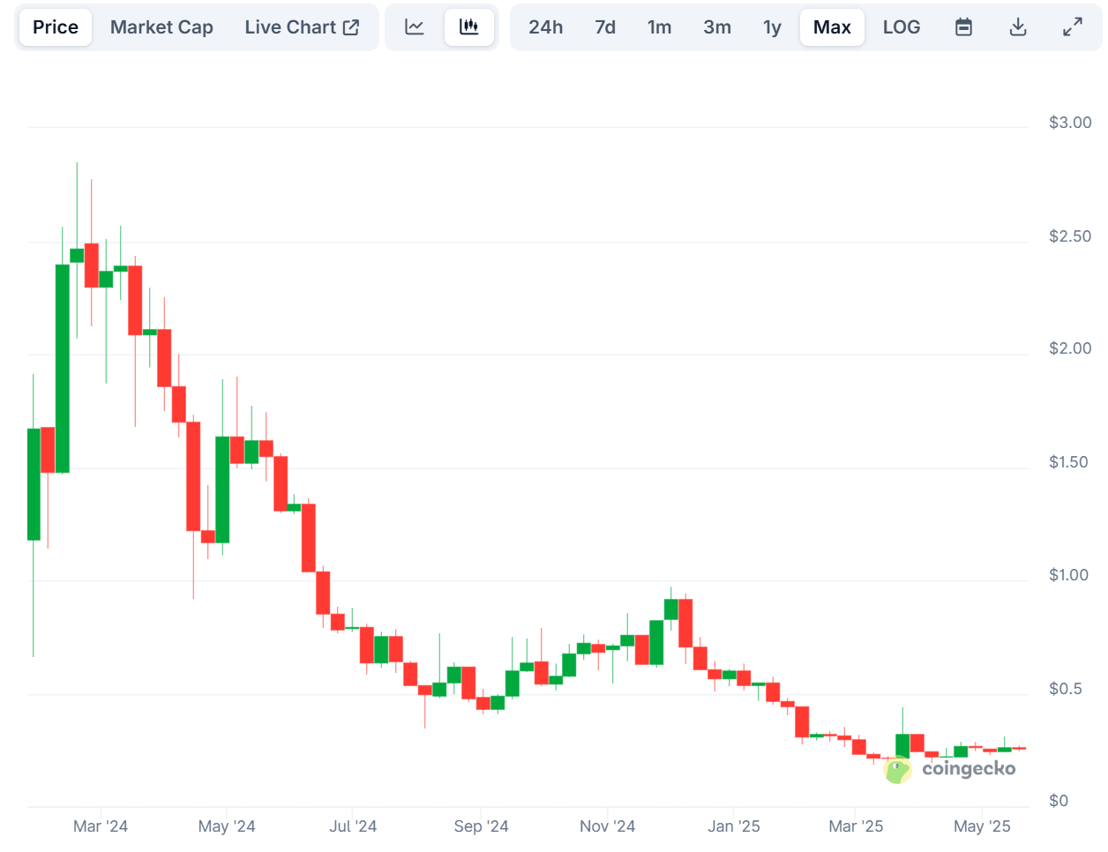Click the Jan '25 date axis label
Image resolution: width=1108 pixels, height=852 pixels.
coord(734,826)
